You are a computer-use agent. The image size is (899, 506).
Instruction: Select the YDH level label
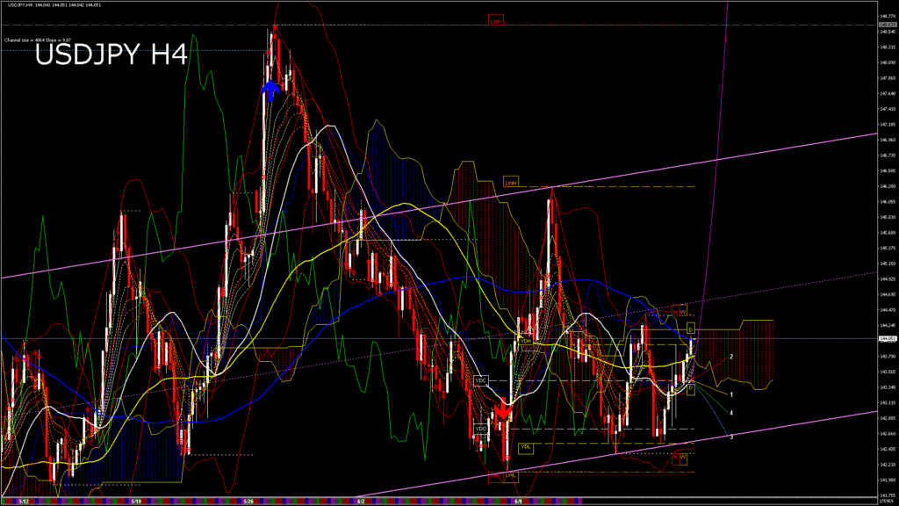click(525, 342)
